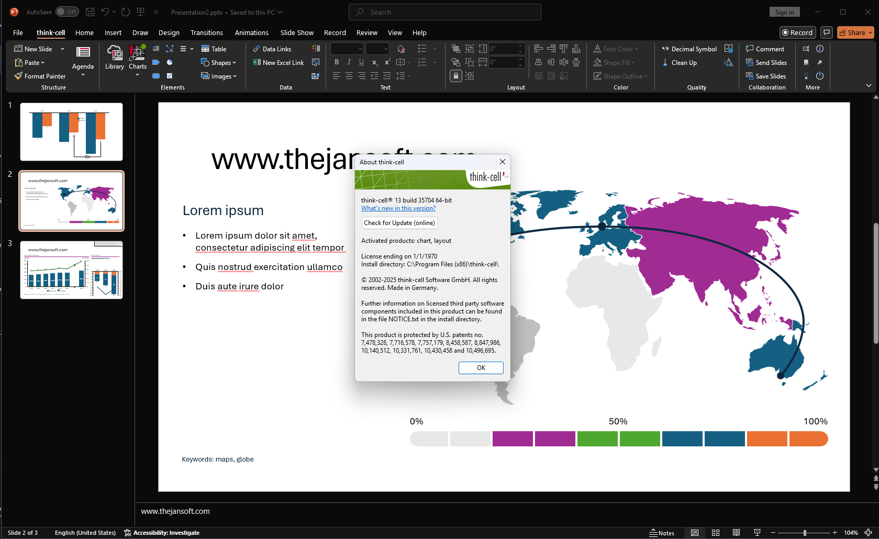Switch to the Home tab
This screenshot has height=539, width=879.
[x=84, y=32]
